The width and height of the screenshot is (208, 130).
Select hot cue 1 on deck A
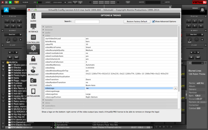pyautogui.click(x=7, y=21)
